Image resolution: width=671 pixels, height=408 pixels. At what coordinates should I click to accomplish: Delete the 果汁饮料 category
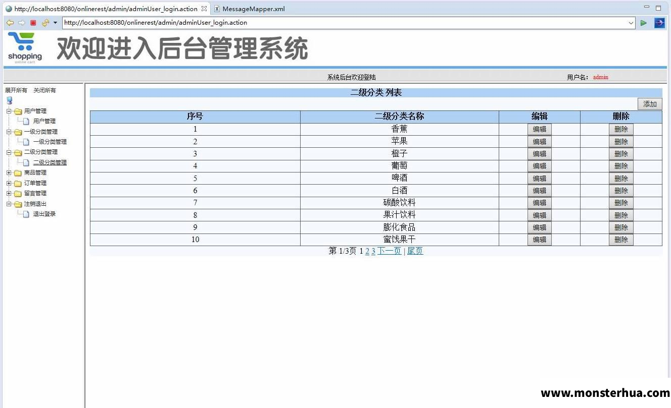tap(621, 215)
